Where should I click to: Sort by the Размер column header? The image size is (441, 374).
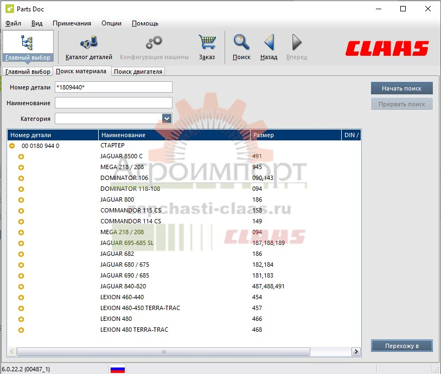click(x=296, y=135)
